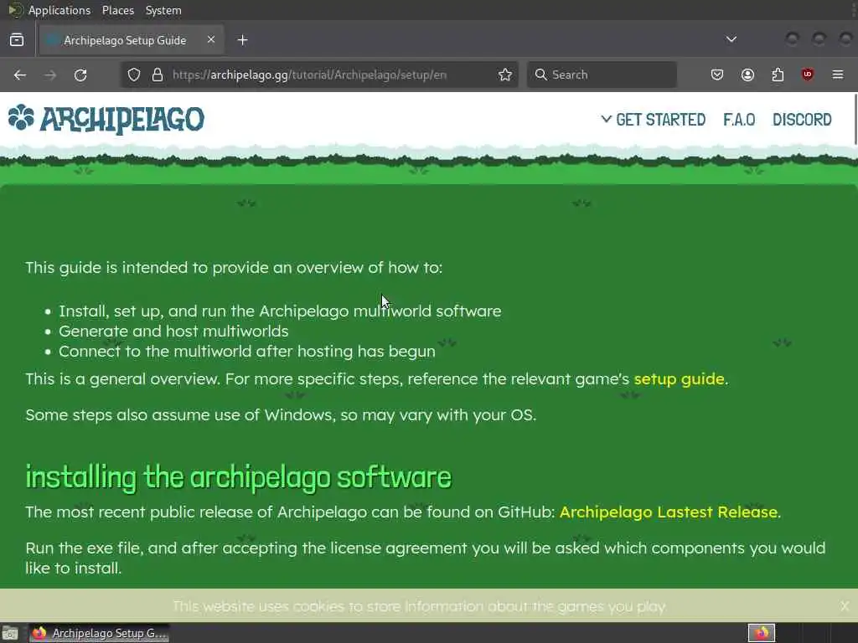
Task: Open the DISCORD link
Action: click(802, 119)
